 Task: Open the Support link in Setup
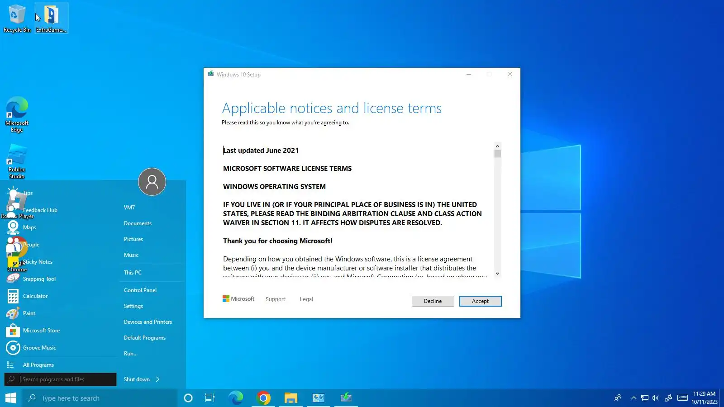tap(276, 299)
